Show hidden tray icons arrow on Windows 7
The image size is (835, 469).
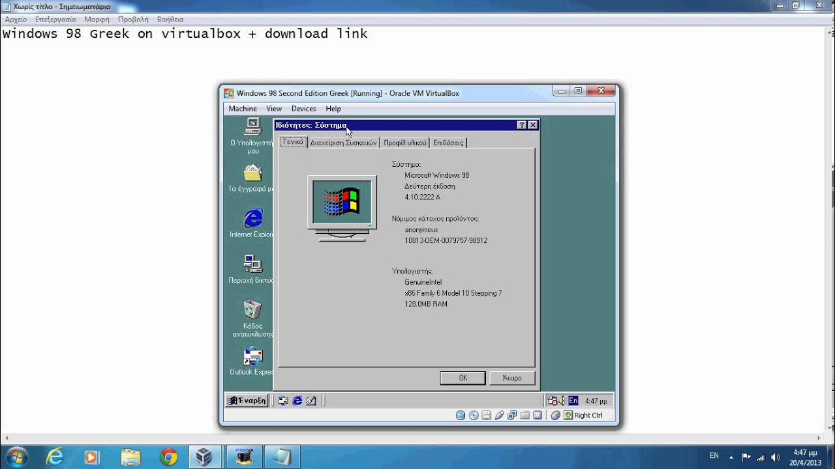pos(731,457)
